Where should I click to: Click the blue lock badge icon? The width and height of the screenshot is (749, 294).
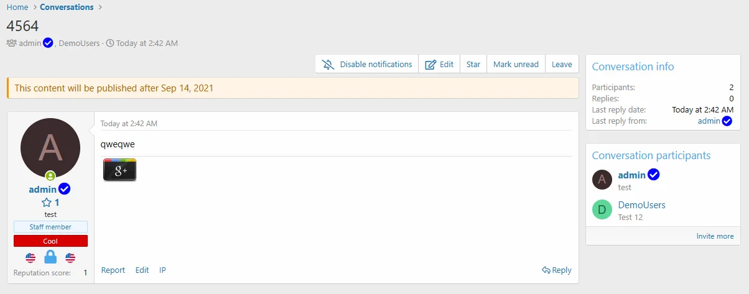(x=50, y=257)
